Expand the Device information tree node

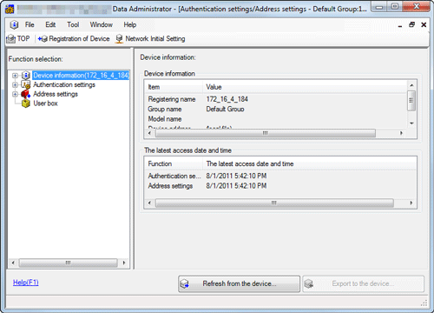pos(15,76)
